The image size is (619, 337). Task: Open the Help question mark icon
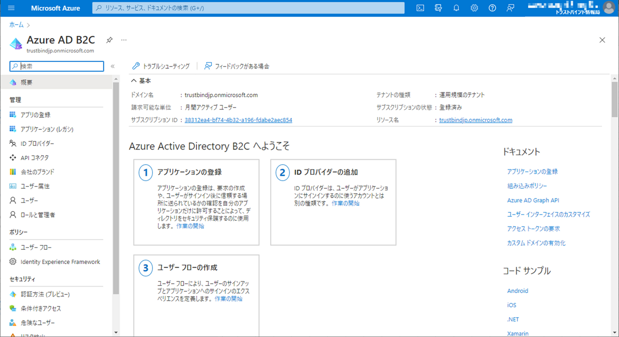(x=492, y=8)
